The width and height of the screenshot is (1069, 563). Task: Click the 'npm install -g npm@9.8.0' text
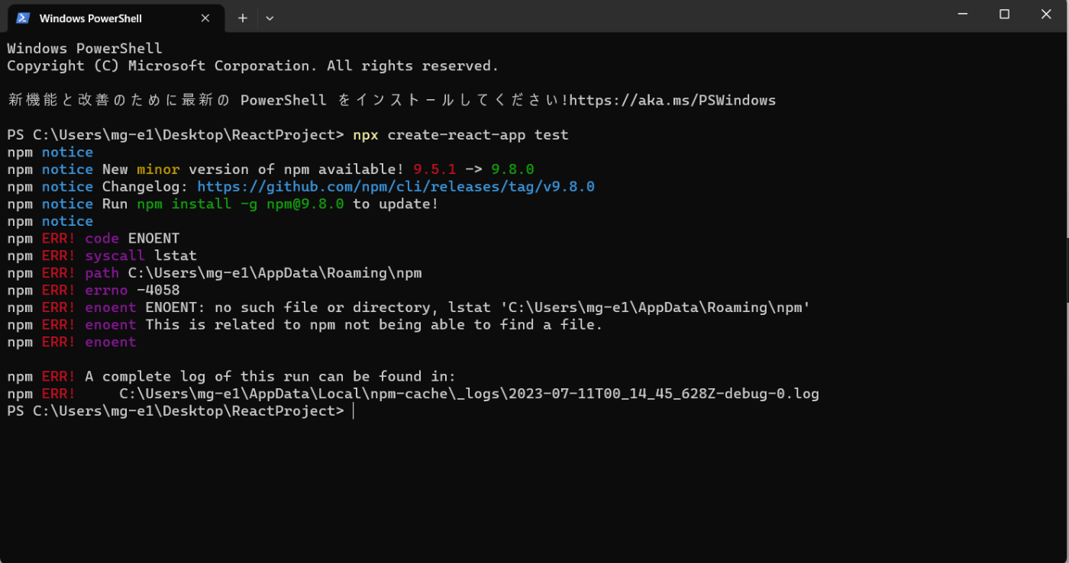[241, 204]
